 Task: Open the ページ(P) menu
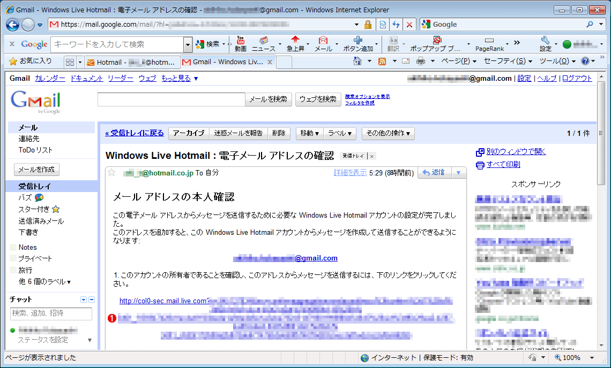[x=459, y=61]
